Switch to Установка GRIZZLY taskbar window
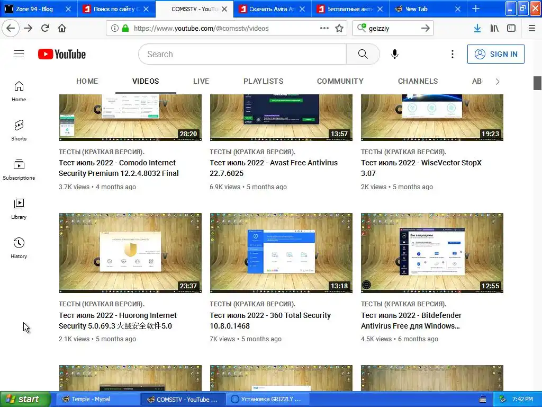Viewport: 542px width, 407px height. pos(267,399)
